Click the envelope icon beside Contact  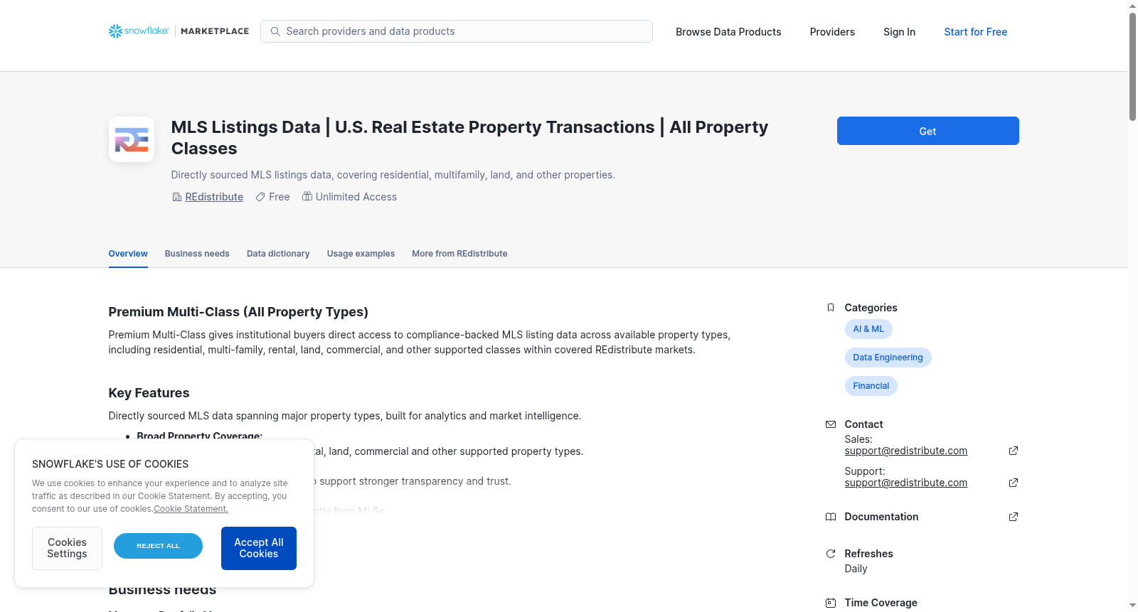(831, 424)
